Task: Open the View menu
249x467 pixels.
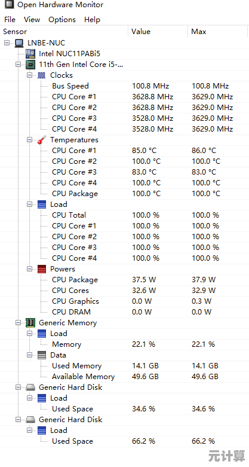Action: click(32, 20)
